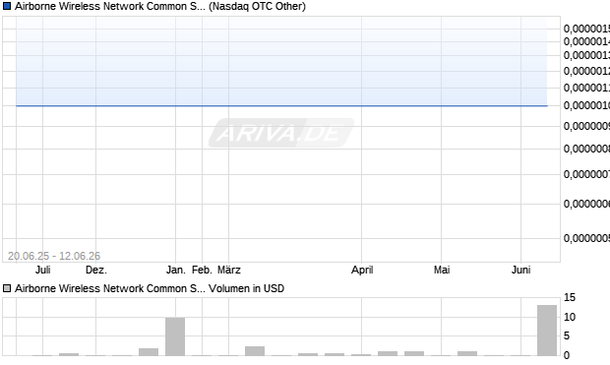Click the 'Dez.' x-axis label
Image resolution: width=610 pixels, height=365 pixels.
pos(96,270)
